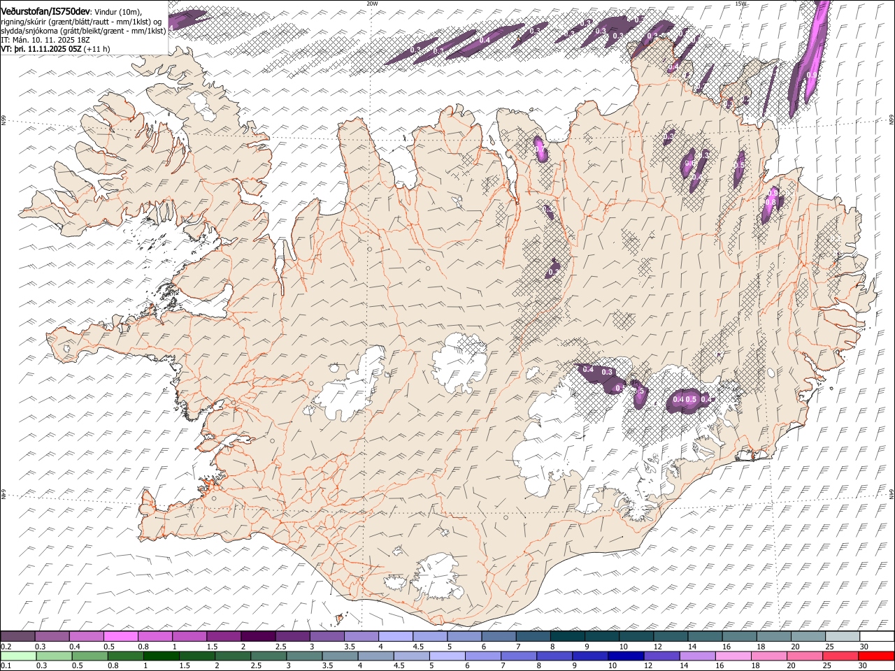Image resolution: width=895 pixels, height=671 pixels.
Task: Click the initial time line 'IT: Mán. 10. 11. 2025 18Z'
Action: click(x=45, y=40)
